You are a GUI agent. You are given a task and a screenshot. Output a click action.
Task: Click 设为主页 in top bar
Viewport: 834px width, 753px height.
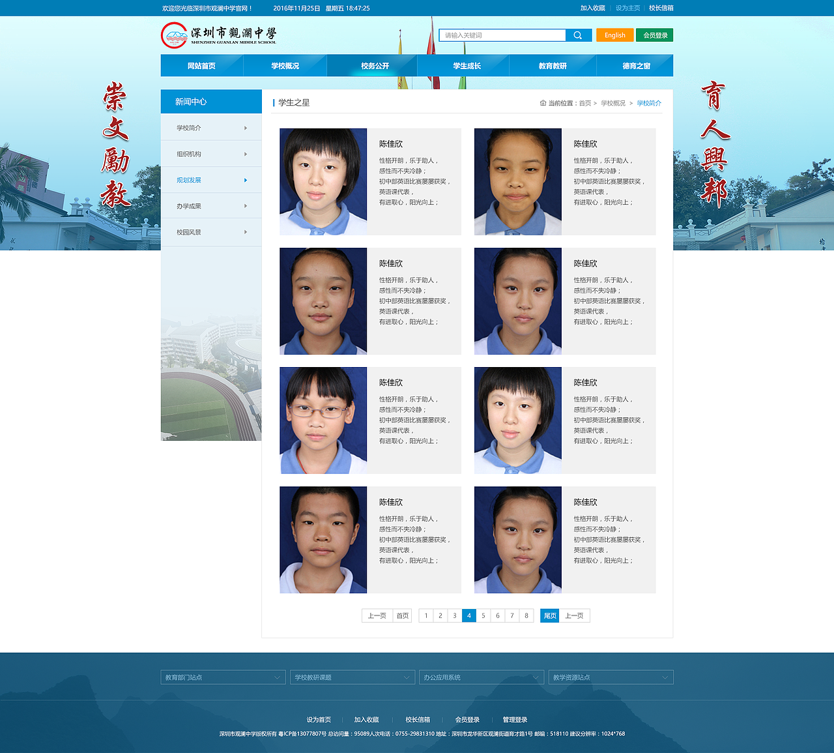click(x=628, y=8)
